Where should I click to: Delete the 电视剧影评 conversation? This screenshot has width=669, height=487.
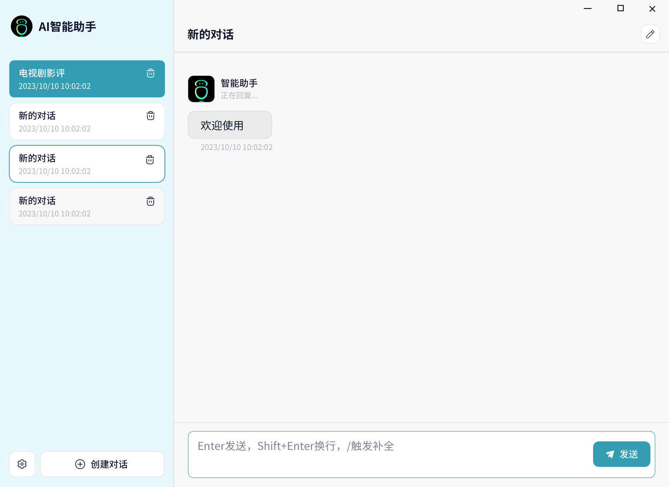pos(151,73)
